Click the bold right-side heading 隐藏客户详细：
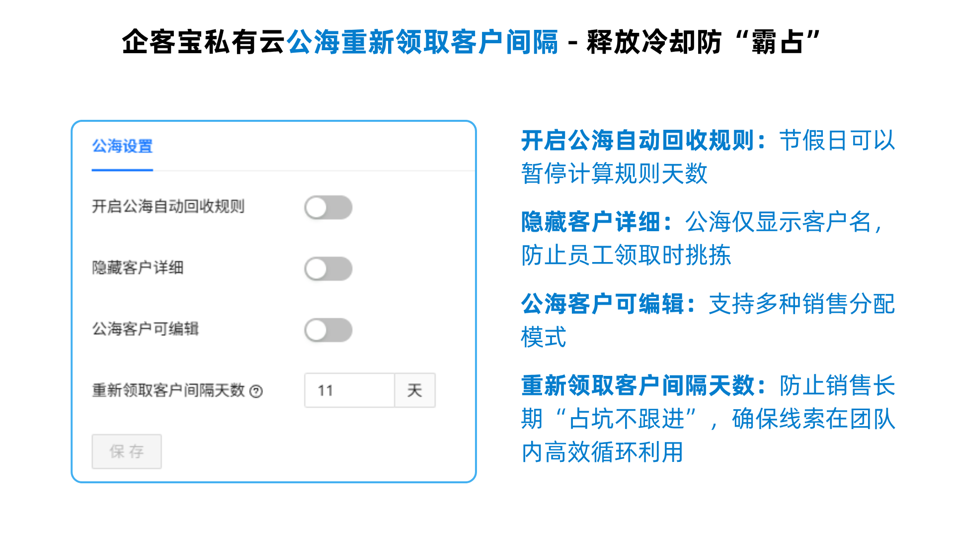 point(596,222)
